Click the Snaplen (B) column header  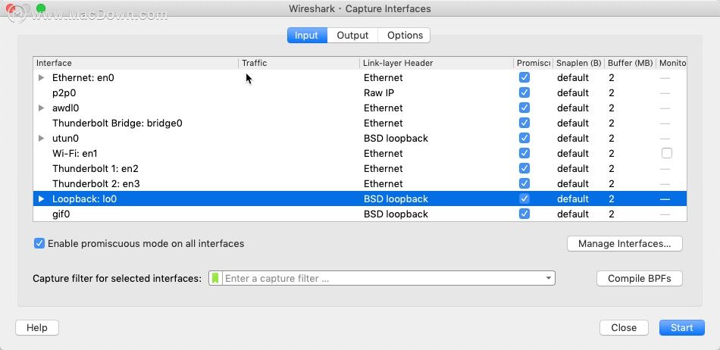[578, 63]
